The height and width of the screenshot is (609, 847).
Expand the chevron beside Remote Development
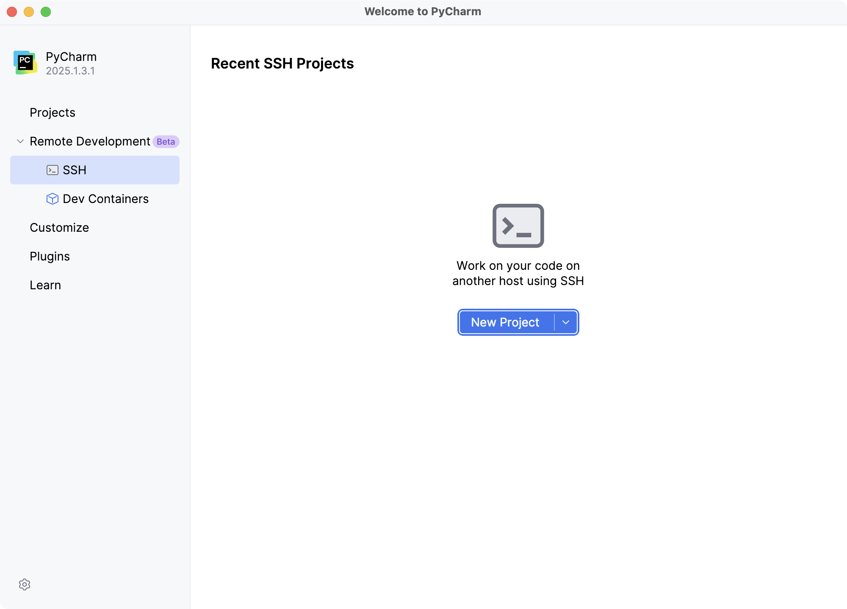(x=20, y=141)
